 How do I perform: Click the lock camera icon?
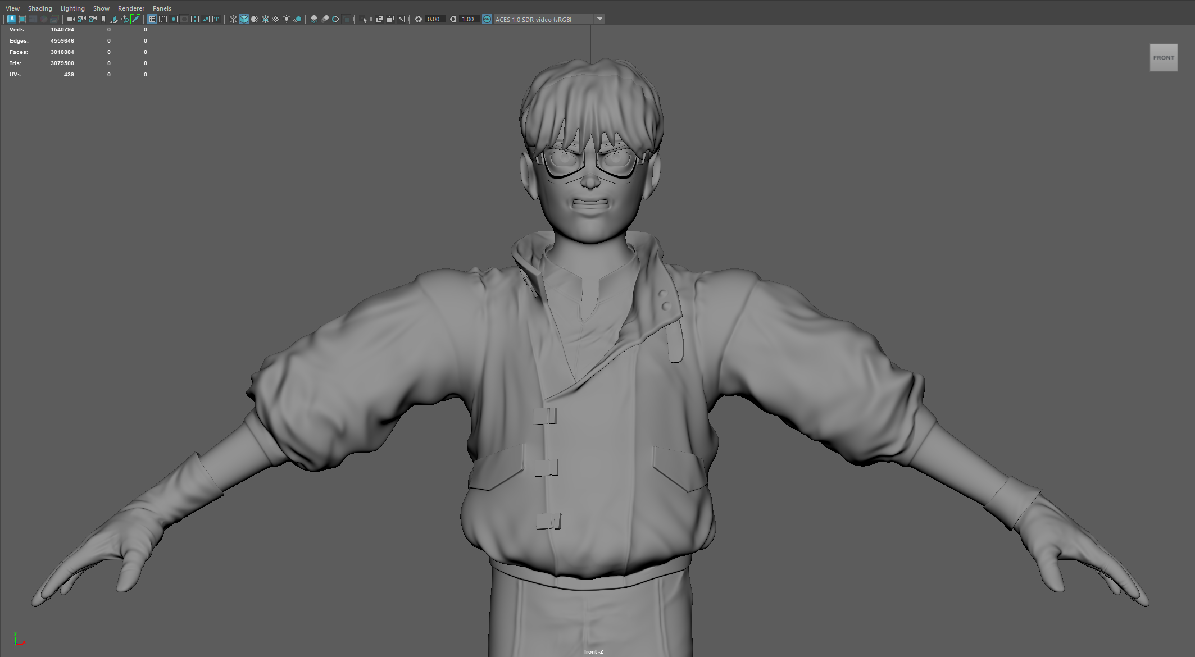tap(81, 19)
